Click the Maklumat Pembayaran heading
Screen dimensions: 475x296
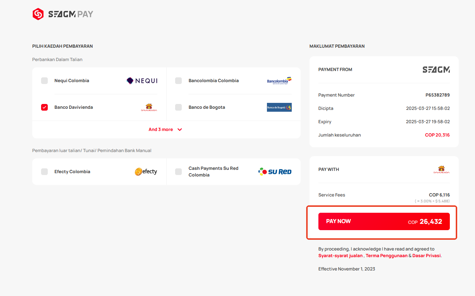click(337, 46)
